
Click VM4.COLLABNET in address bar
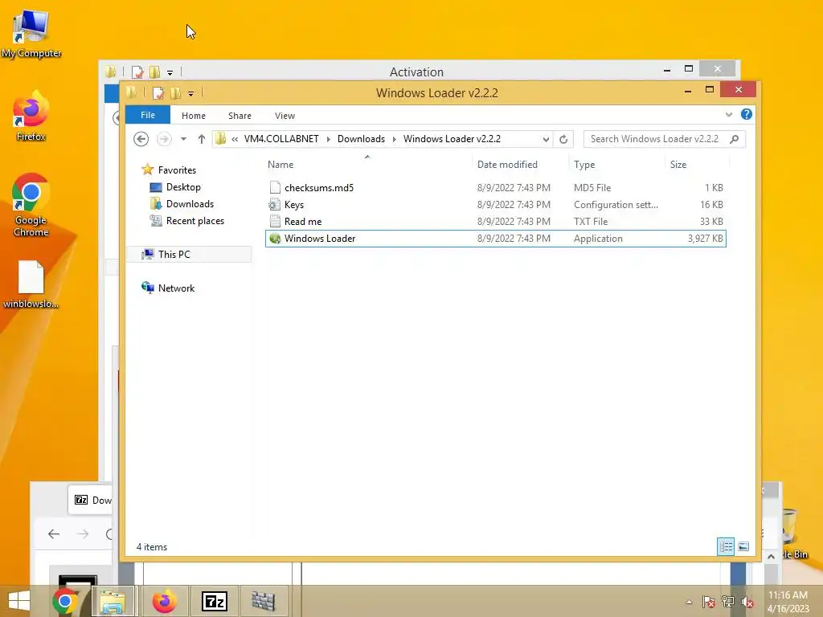[281, 139]
